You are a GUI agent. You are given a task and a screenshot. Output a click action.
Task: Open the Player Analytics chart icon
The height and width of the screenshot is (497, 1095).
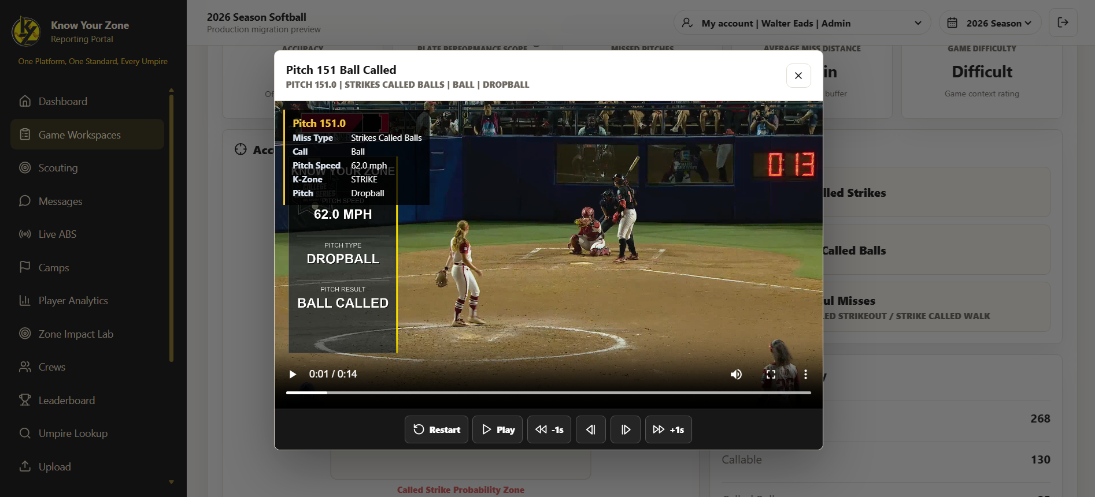click(25, 300)
